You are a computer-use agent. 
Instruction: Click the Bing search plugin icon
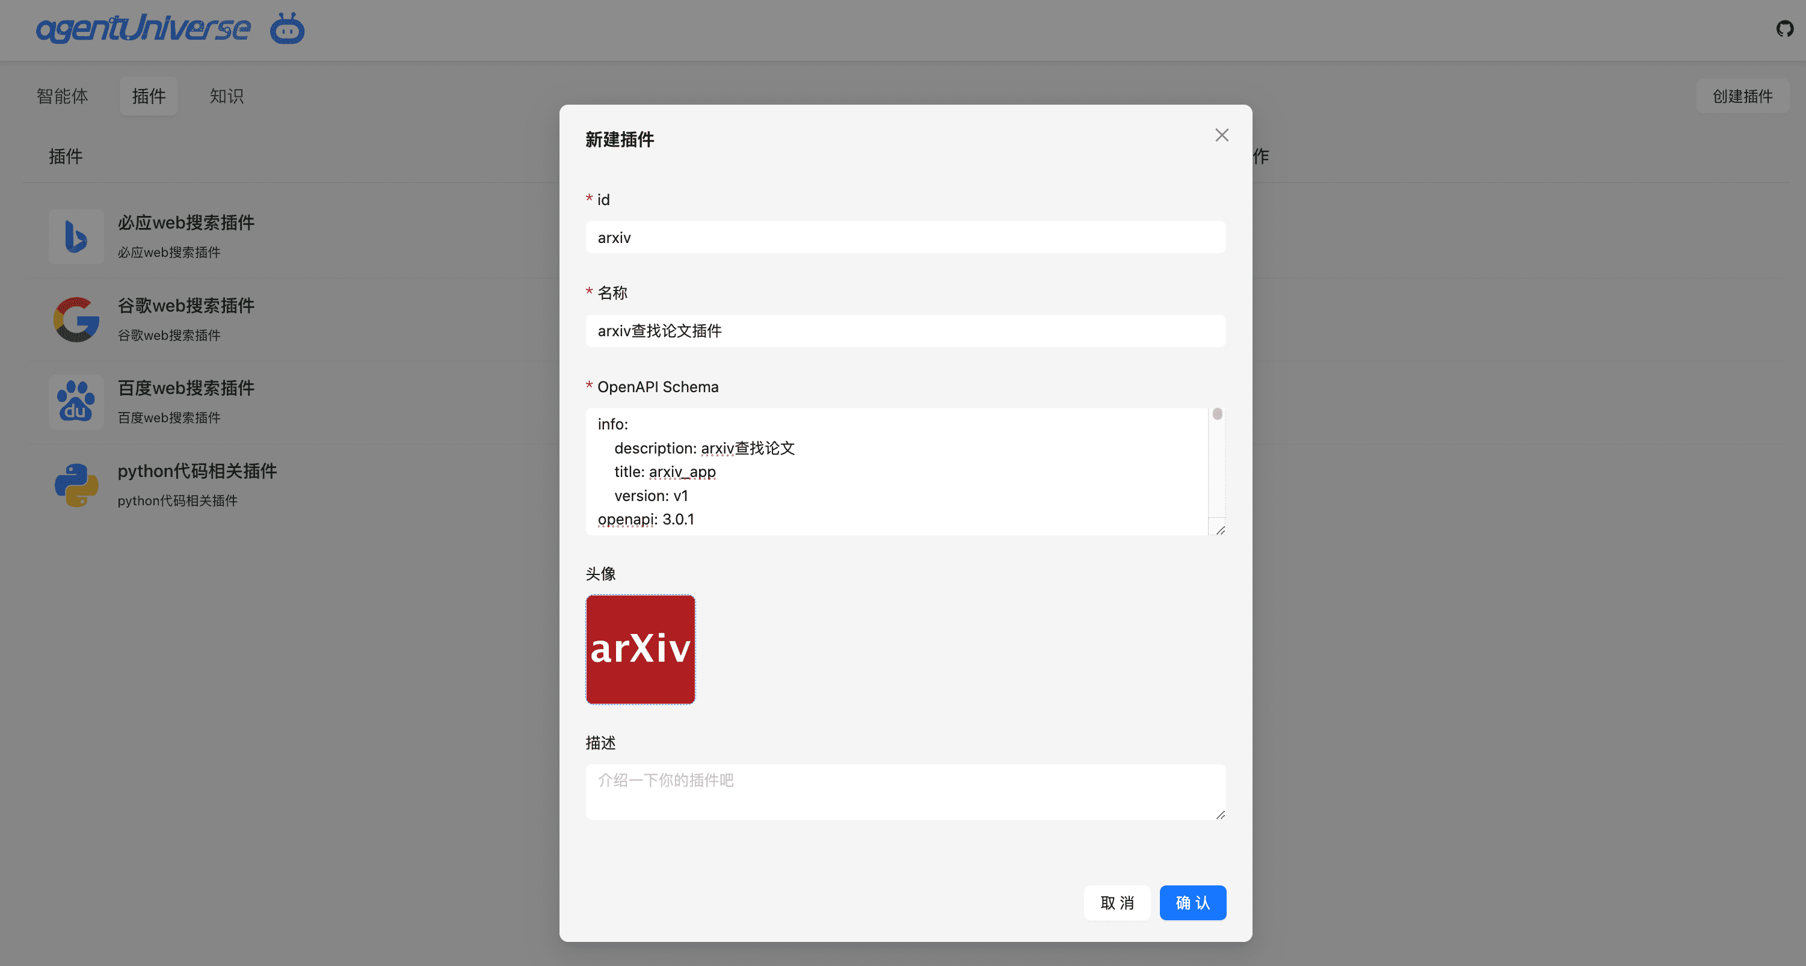pyautogui.click(x=76, y=237)
